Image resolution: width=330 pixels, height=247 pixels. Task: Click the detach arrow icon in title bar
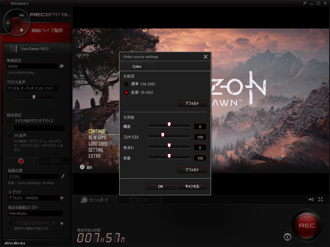point(305,3)
